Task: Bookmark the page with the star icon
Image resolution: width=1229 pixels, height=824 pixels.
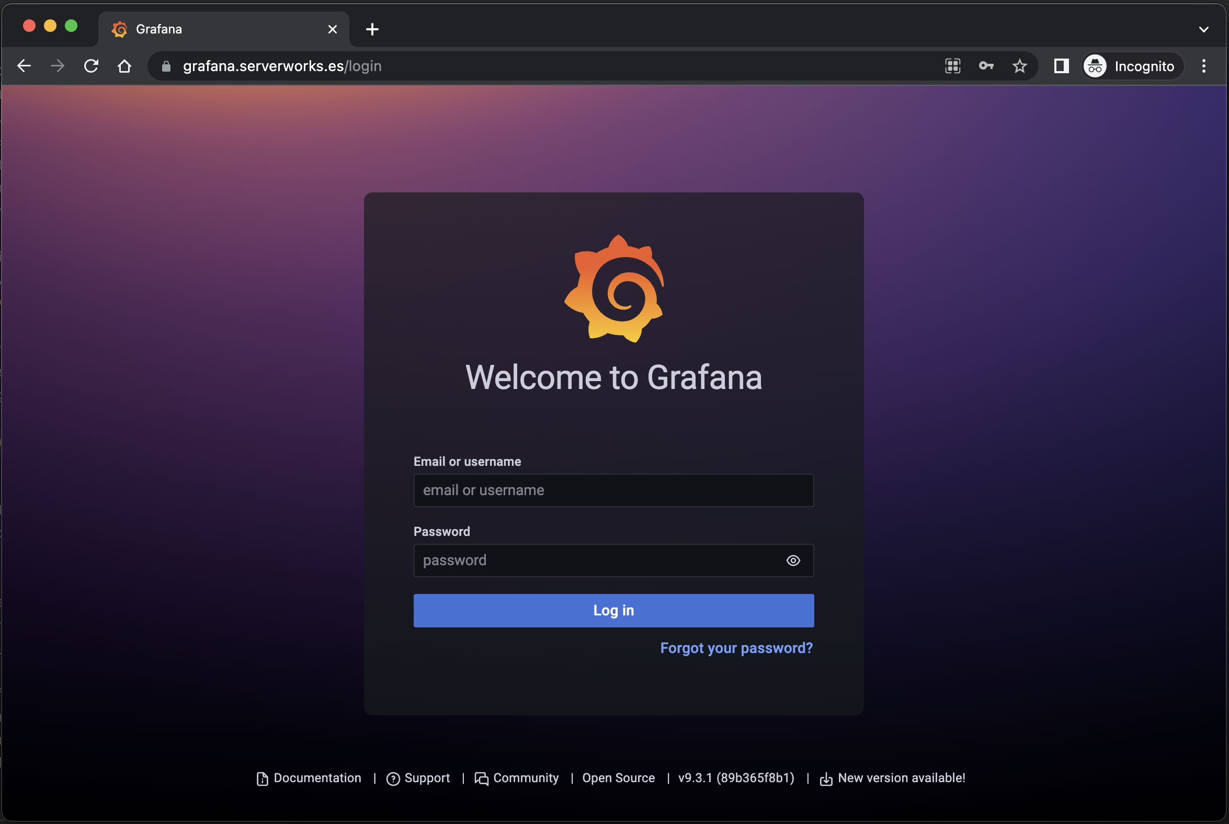Action: [1020, 66]
